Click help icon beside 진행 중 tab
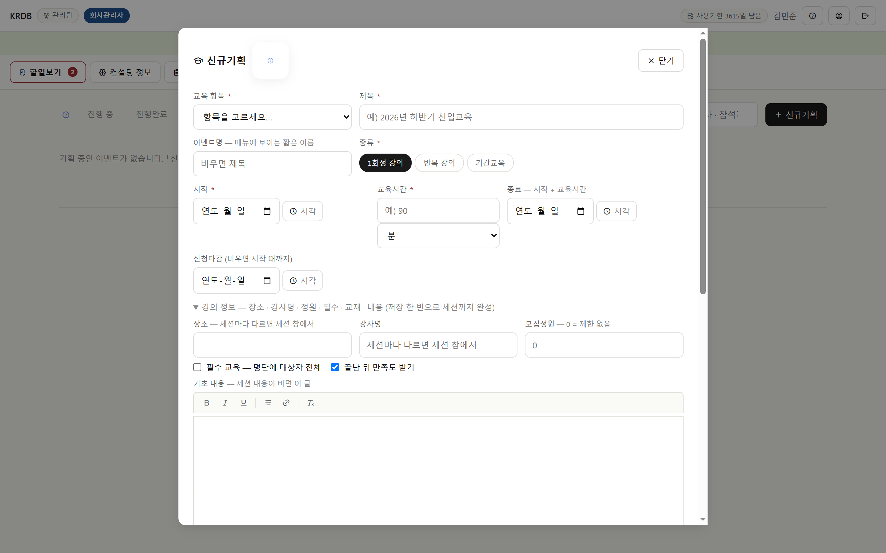This screenshot has width=886, height=553. click(66, 115)
